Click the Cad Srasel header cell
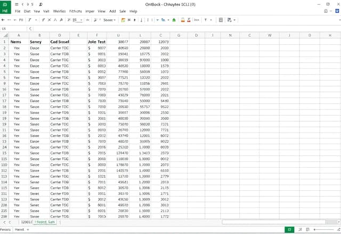 coord(60,42)
